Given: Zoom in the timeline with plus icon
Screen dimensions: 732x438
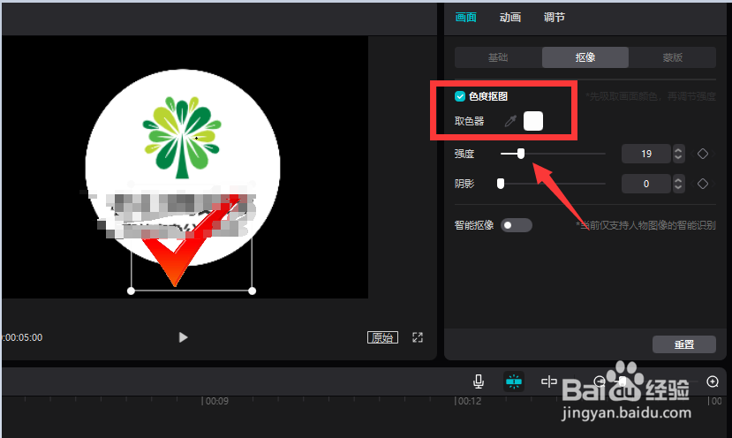Looking at the screenshot, I should pyautogui.click(x=713, y=381).
